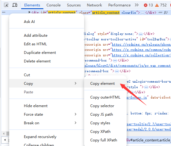Screen dimensions: 171x146
Task: Expand the collapsed ellipsis in article_content div
Action: click(143, 13)
